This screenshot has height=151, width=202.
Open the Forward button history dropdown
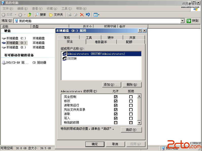[25, 15]
